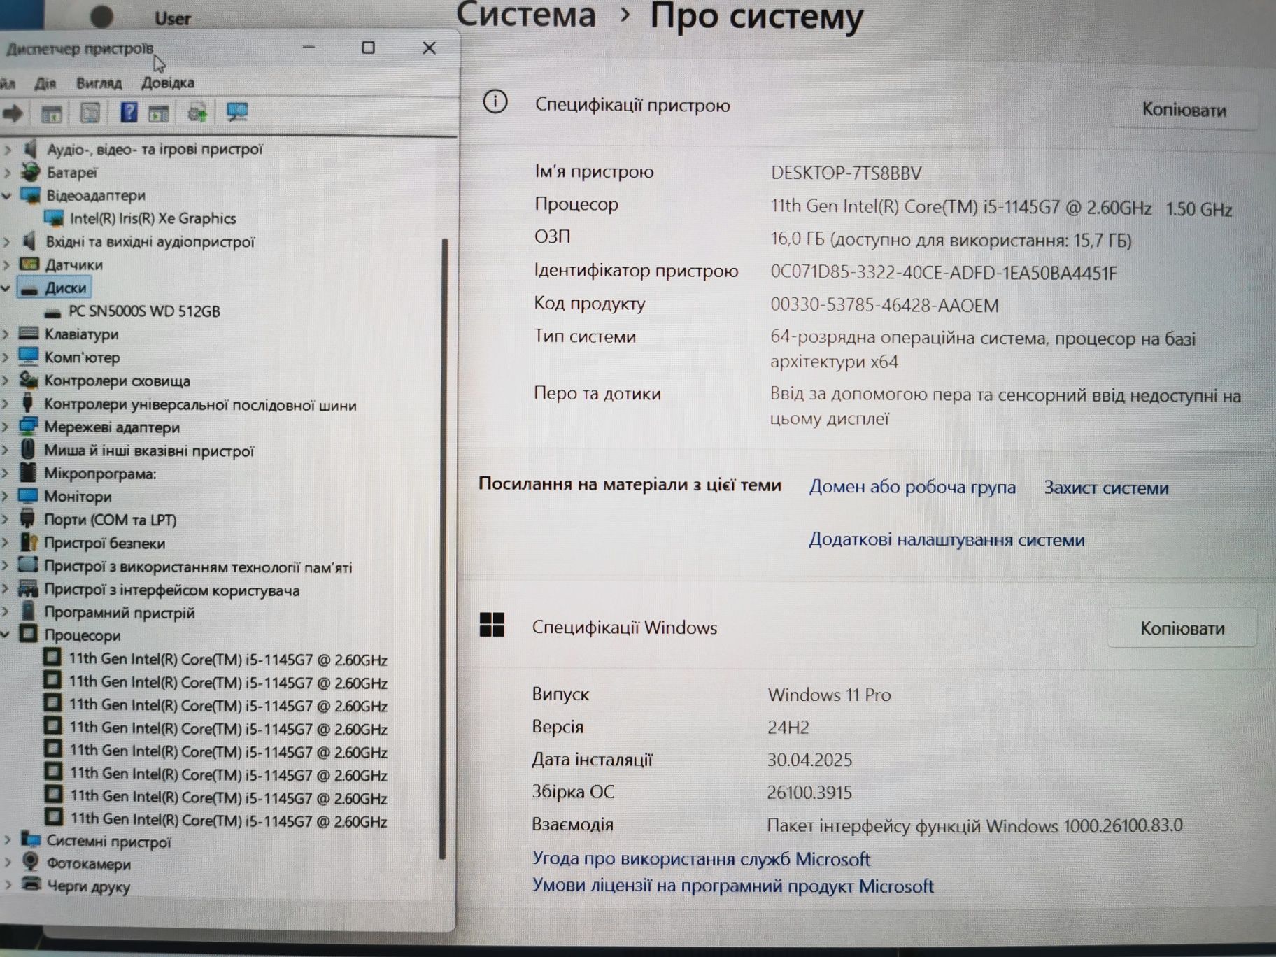The width and height of the screenshot is (1276, 957).
Task: Click the Windows 11 Pro edition text
Action: [829, 695]
